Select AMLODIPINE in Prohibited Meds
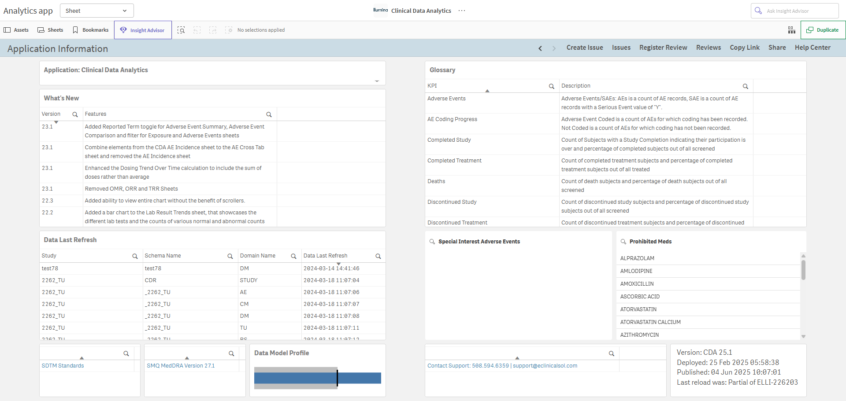The image size is (846, 401). pos(709,271)
